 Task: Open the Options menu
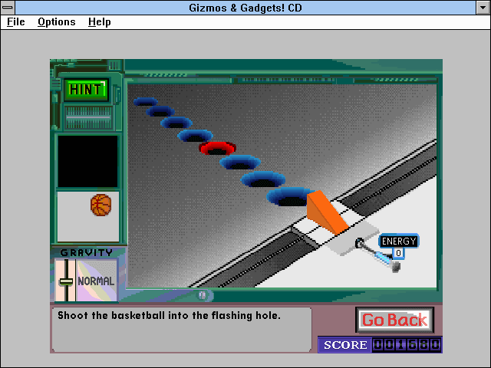click(x=56, y=22)
